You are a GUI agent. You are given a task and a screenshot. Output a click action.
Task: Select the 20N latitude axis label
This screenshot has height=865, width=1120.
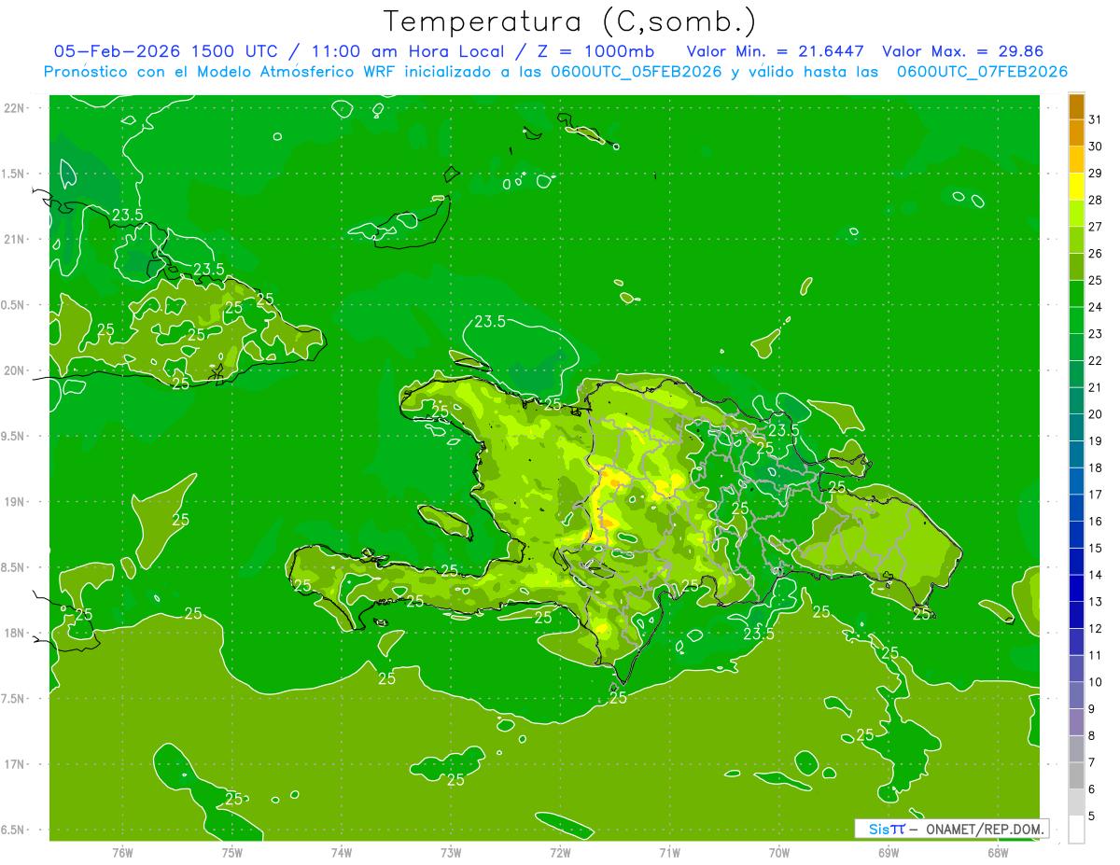pos(15,370)
